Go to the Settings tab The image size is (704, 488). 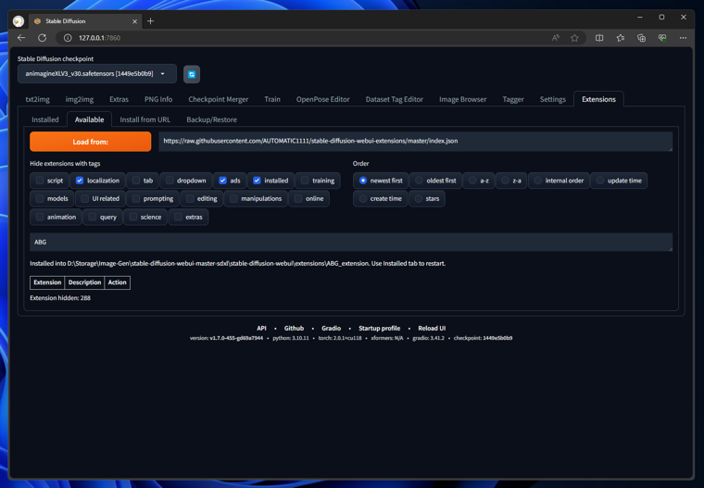553,99
